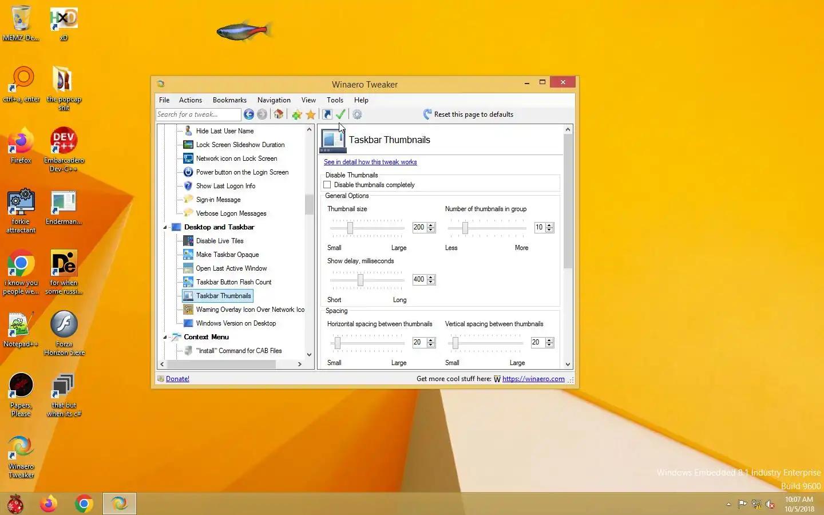
Task: Select the 'forkie attractant' desktop icon
Action: 21,211
